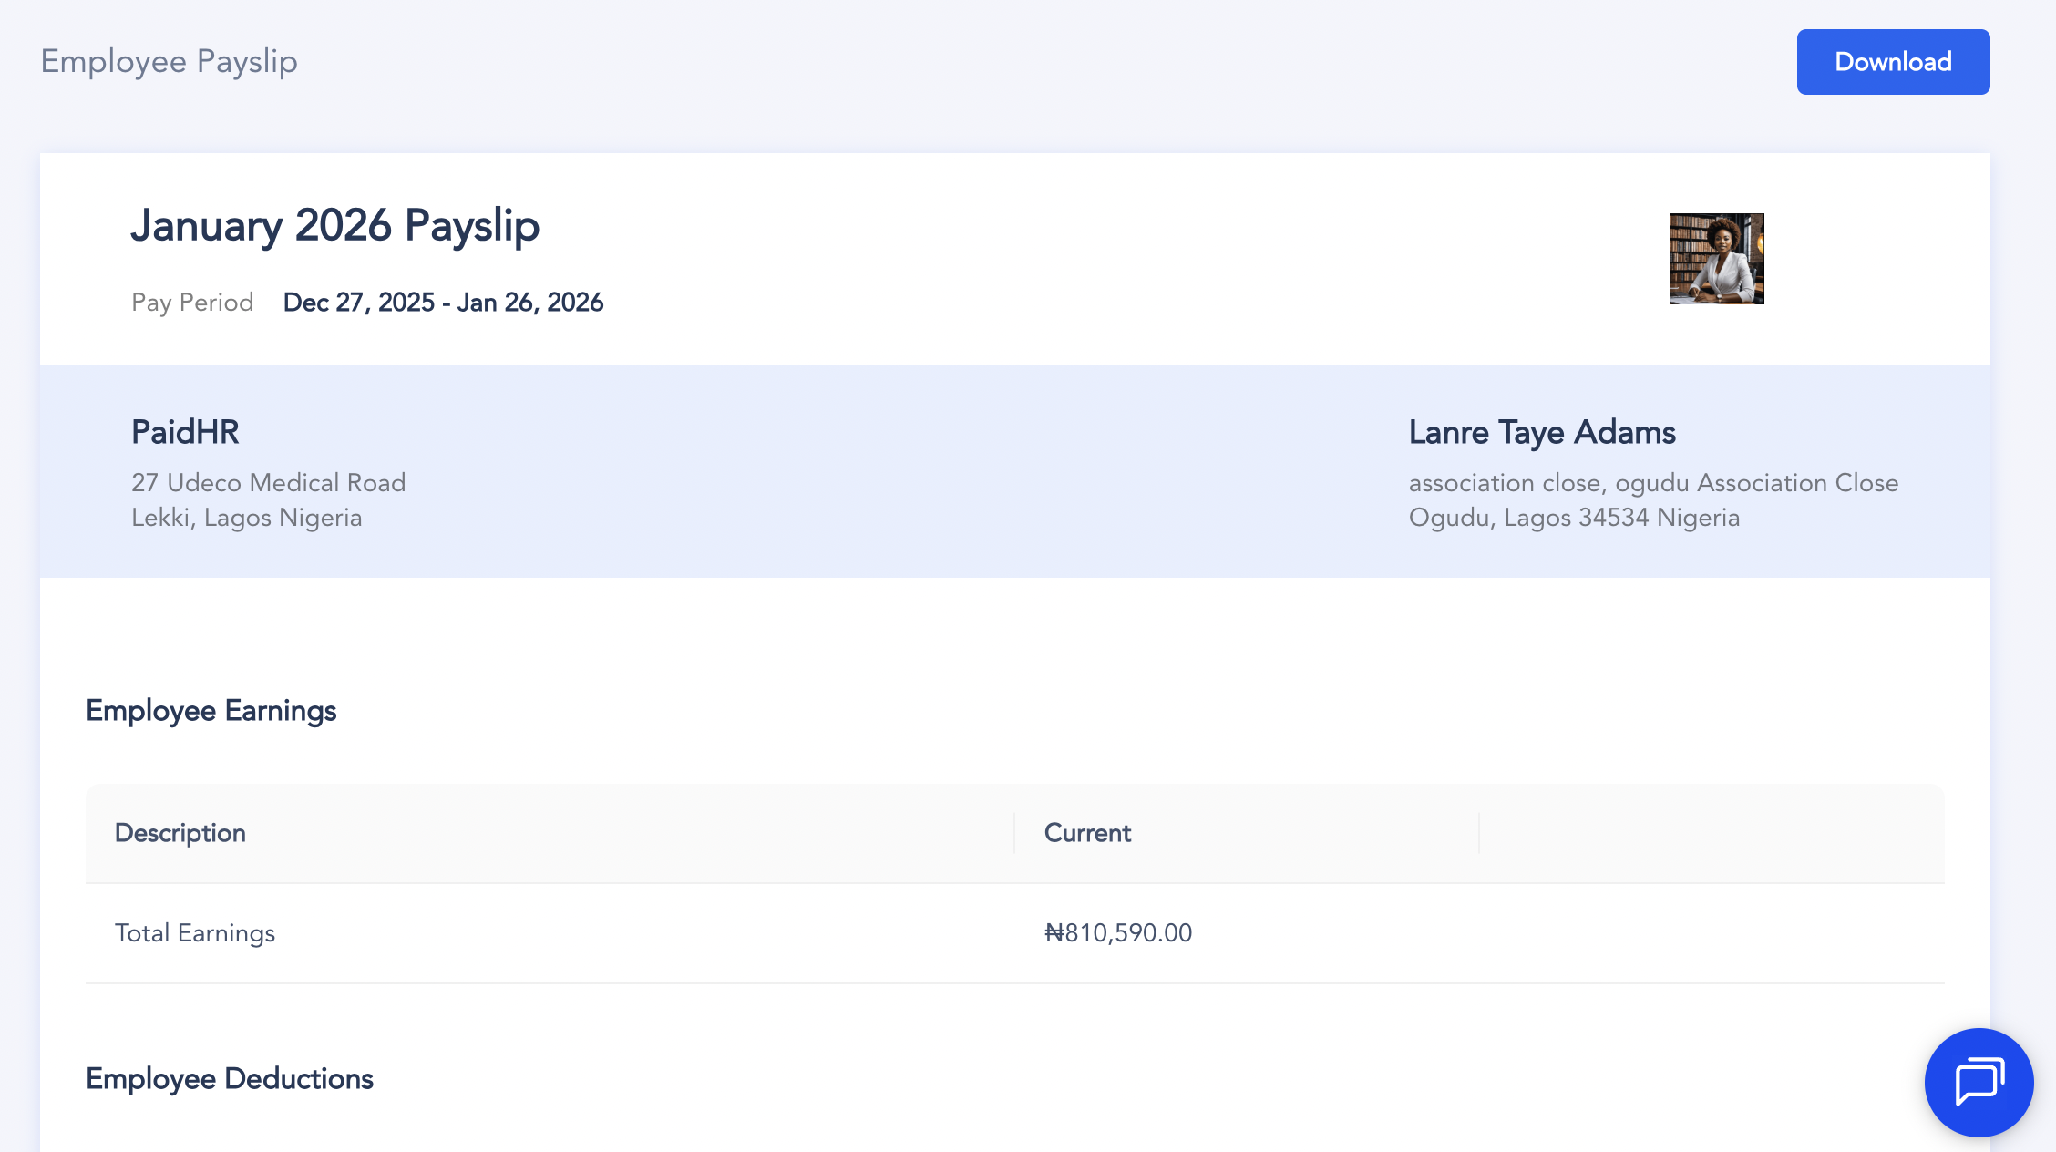Open the chat support widget
Viewport: 2056px width, 1152px height.
click(1979, 1082)
